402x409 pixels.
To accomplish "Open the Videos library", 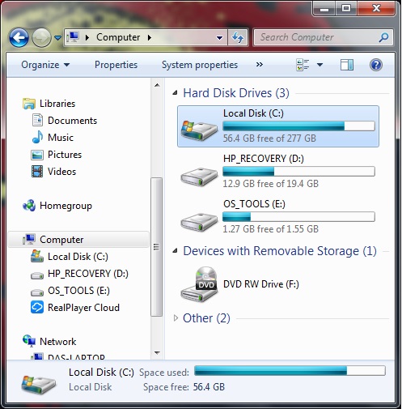I will pyautogui.click(x=61, y=172).
